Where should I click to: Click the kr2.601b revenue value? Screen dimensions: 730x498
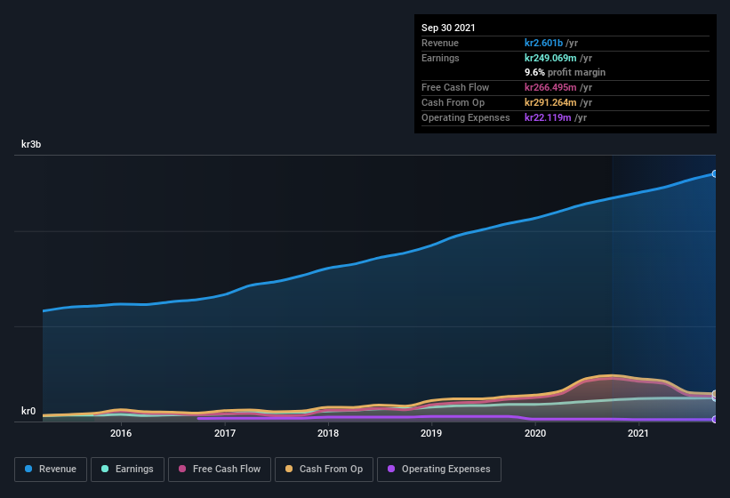click(x=544, y=43)
